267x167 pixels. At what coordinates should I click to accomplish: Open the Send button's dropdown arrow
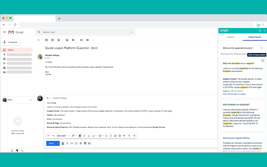click(x=58, y=143)
